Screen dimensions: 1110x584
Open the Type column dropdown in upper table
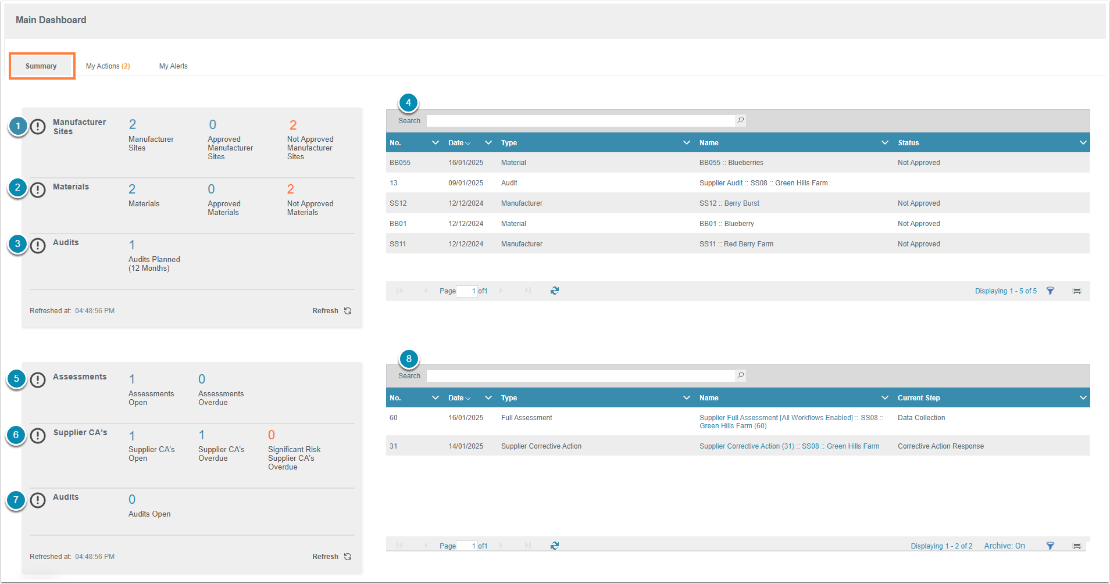coord(686,143)
